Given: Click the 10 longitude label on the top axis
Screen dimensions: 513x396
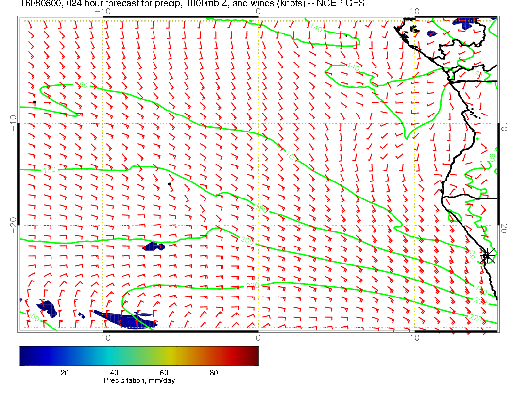Looking at the screenshot, I should pyautogui.click(x=414, y=11).
